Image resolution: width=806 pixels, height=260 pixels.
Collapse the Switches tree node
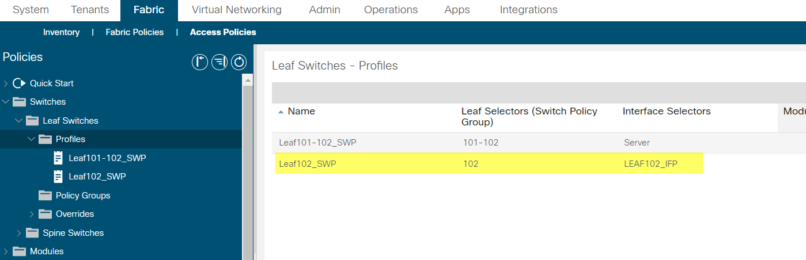click(6, 102)
